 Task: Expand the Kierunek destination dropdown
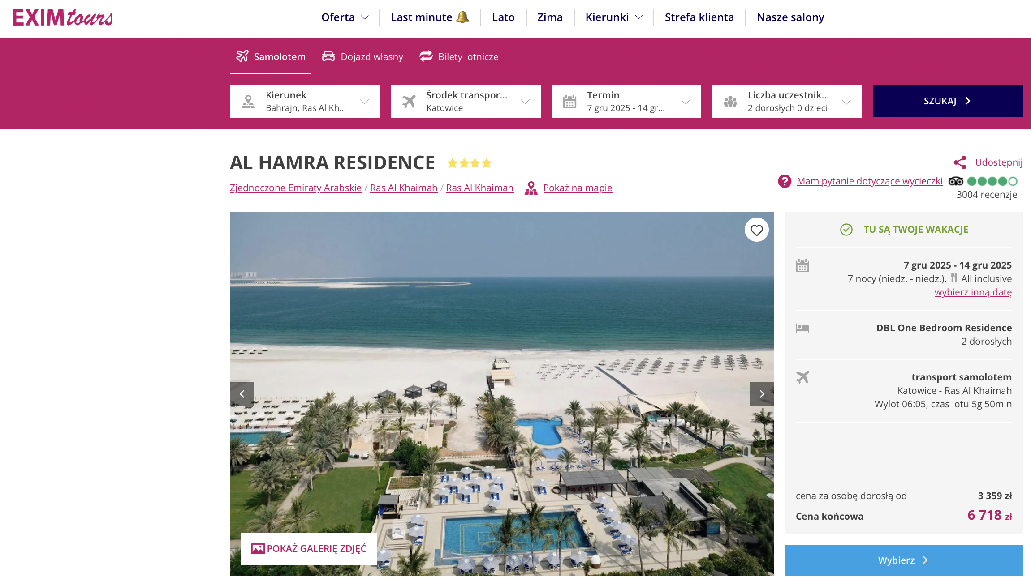[305, 102]
